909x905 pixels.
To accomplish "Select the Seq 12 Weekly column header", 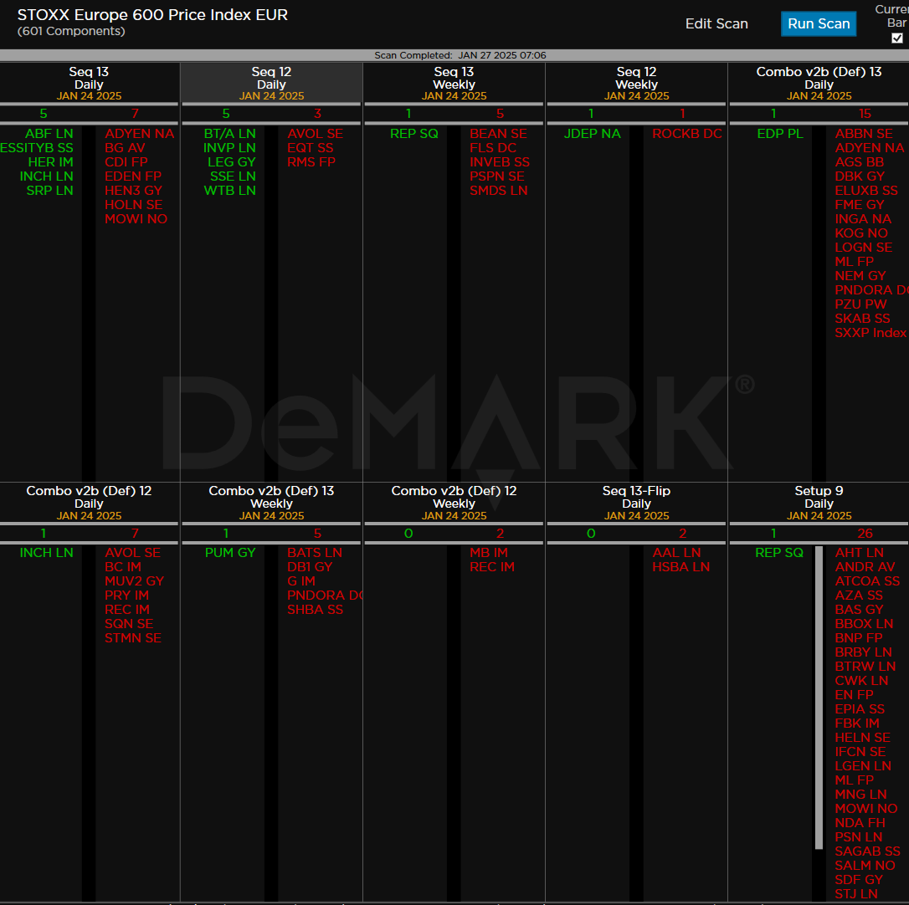I will 636,84.
